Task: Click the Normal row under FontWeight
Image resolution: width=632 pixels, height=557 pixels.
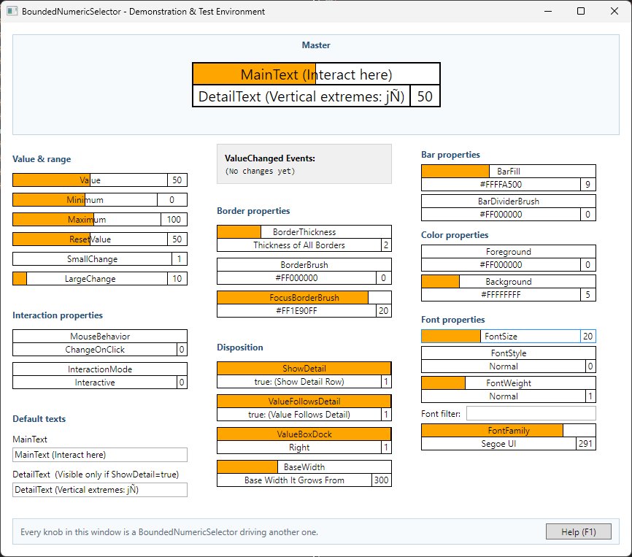Action: pyautogui.click(x=504, y=396)
